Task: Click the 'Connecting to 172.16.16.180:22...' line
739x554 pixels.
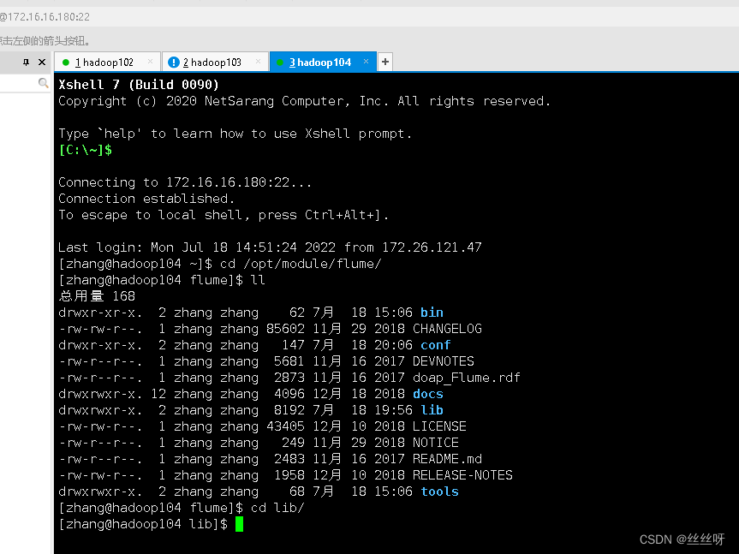Action: coord(185,182)
